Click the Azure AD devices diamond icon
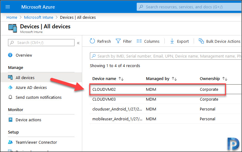 click(x=10, y=87)
